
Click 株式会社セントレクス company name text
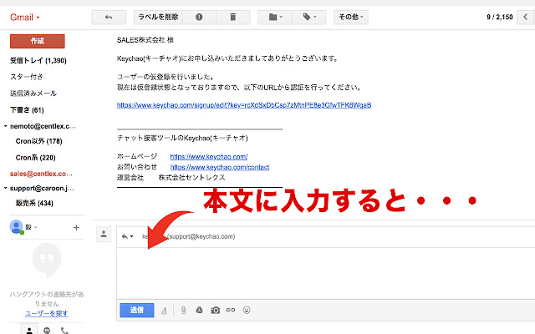tap(191, 178)
